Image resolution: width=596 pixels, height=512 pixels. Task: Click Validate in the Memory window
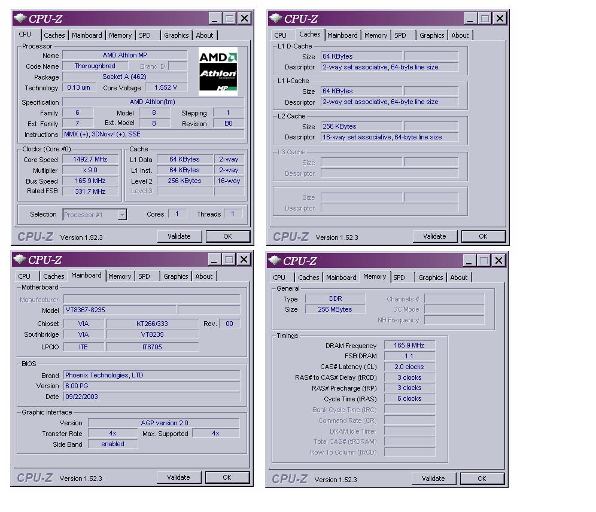[433, 479]
